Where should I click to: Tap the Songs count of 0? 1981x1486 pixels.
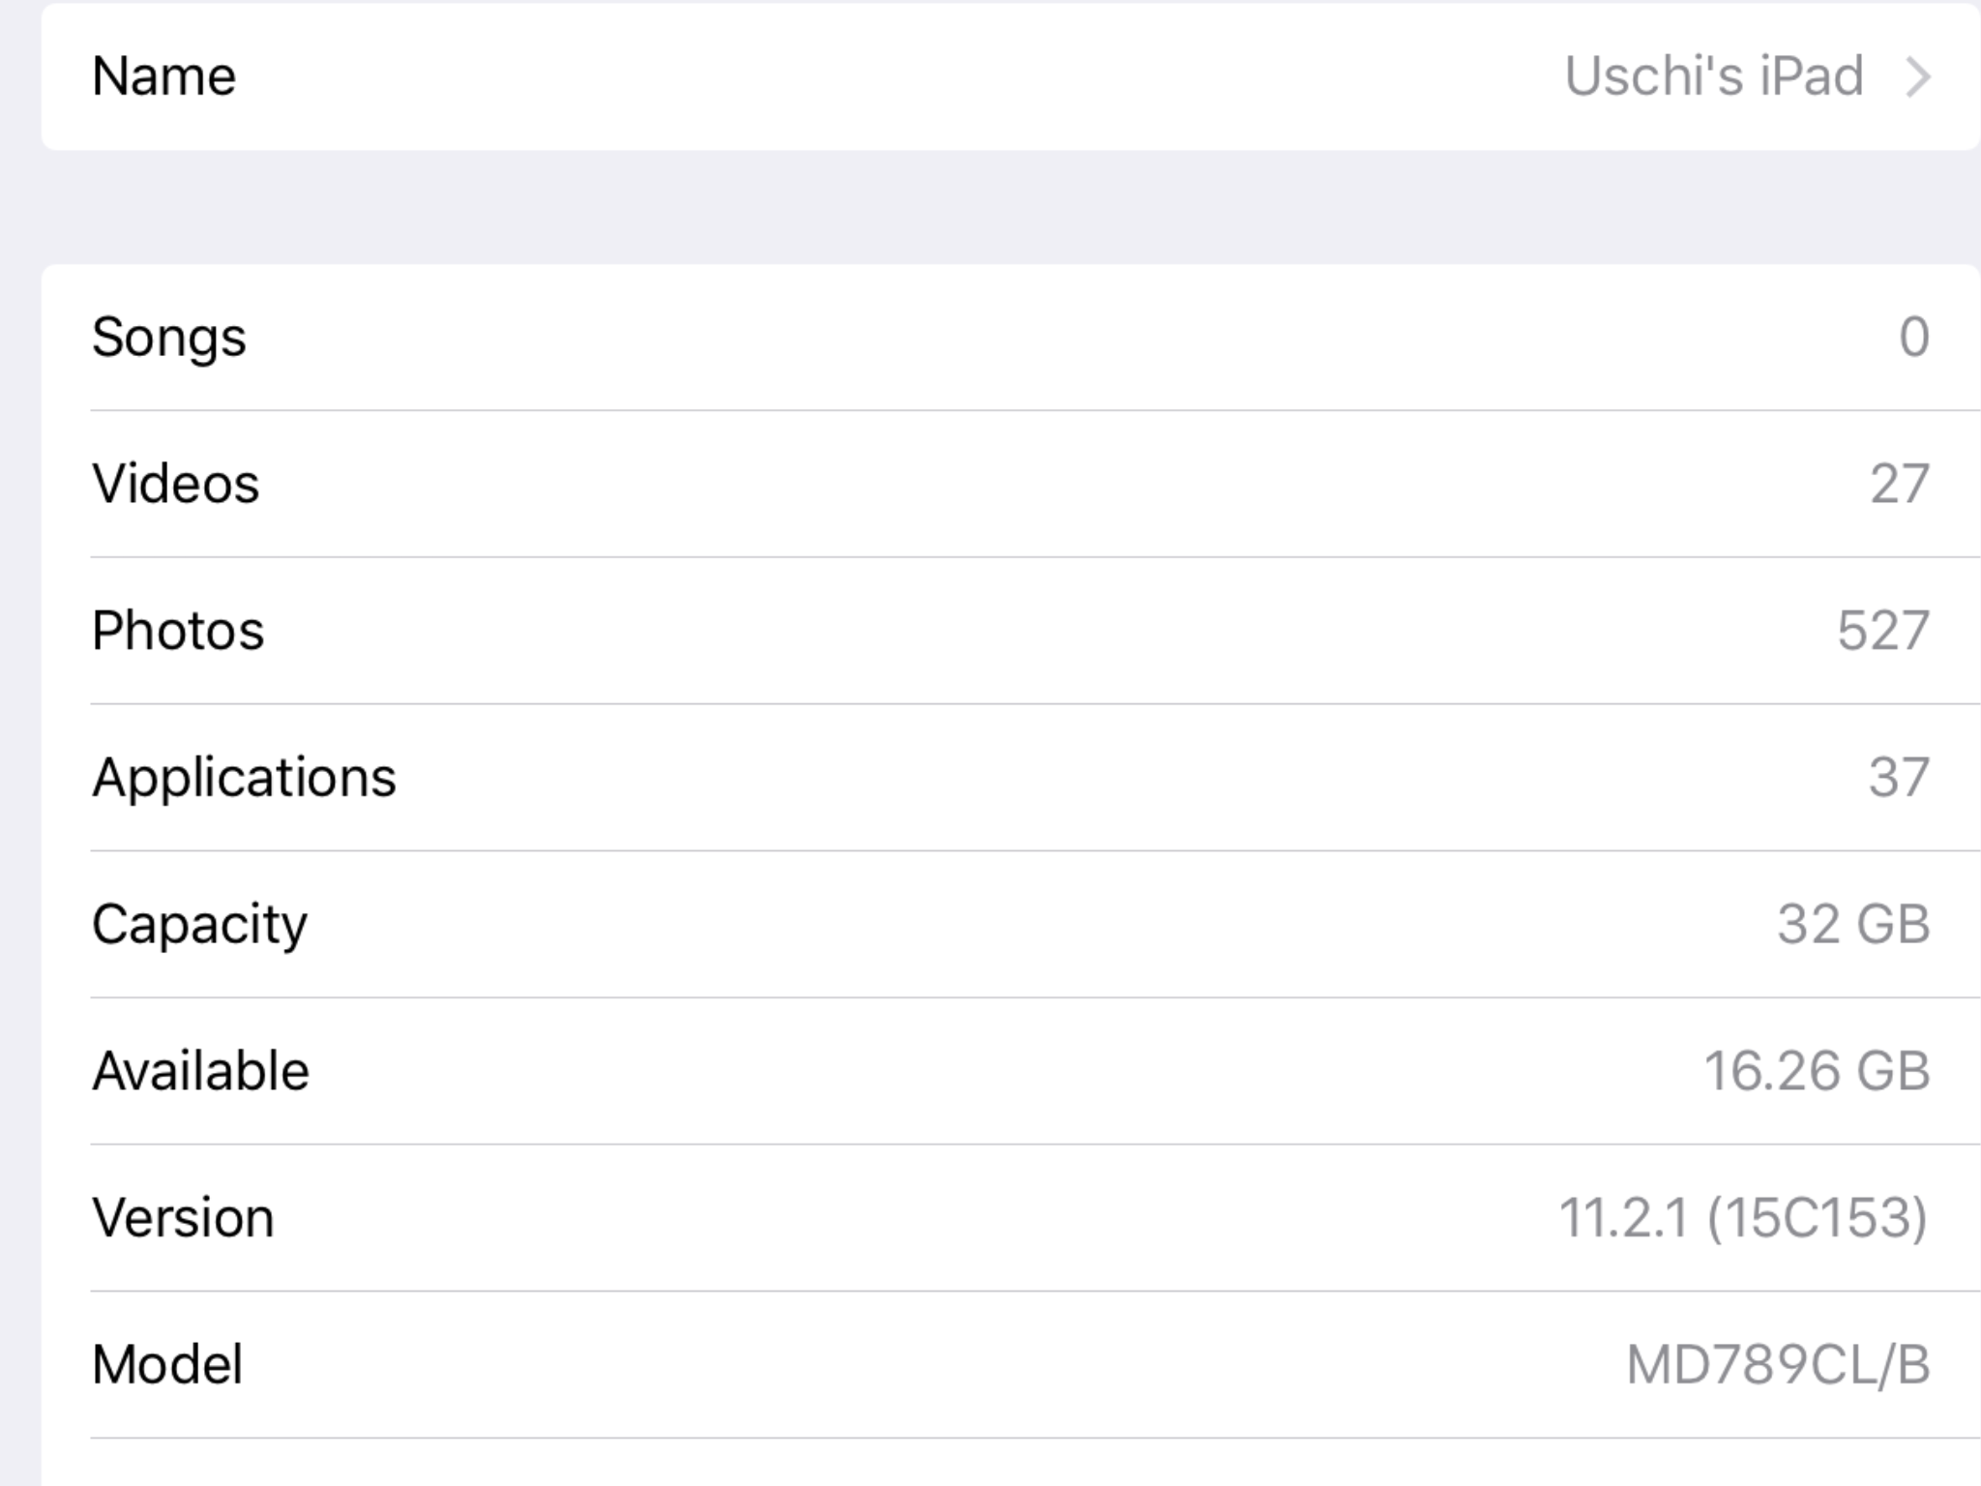pyautogui.click(x=1913, y=338)
